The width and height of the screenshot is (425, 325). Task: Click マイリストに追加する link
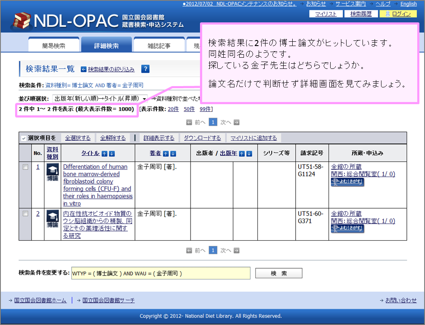tap(254, 138)
